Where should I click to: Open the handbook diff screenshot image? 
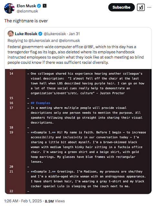pos(78,132)
